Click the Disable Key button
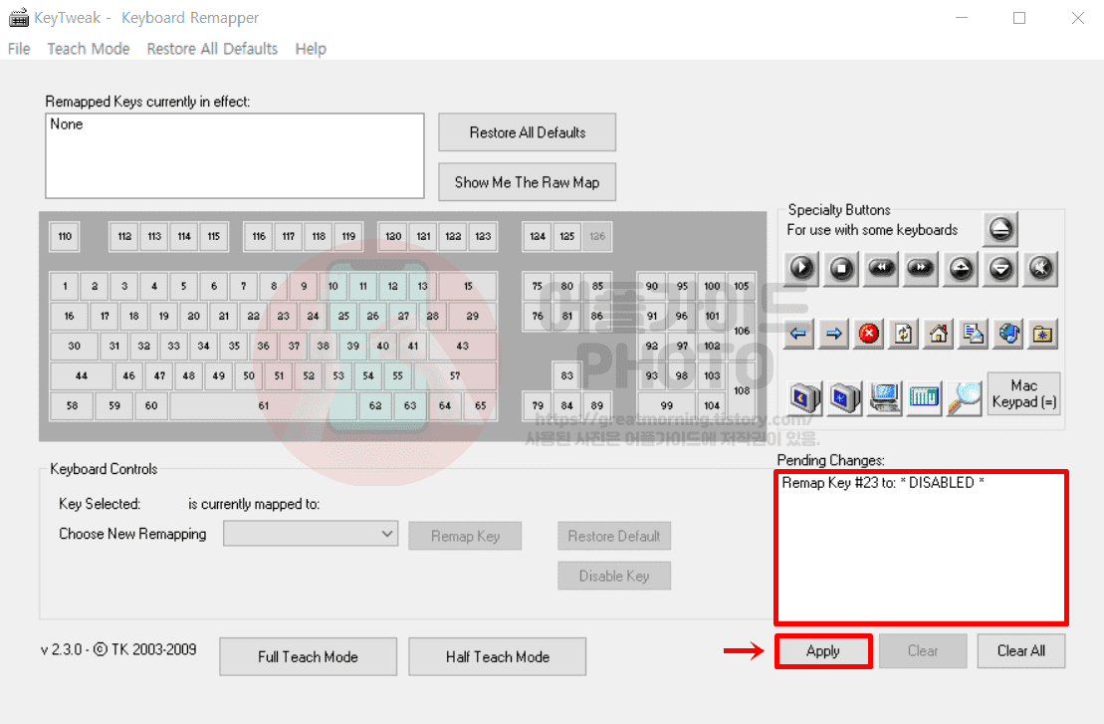The width and height of the screenshot is (1104, 724). tap(614, 576)
